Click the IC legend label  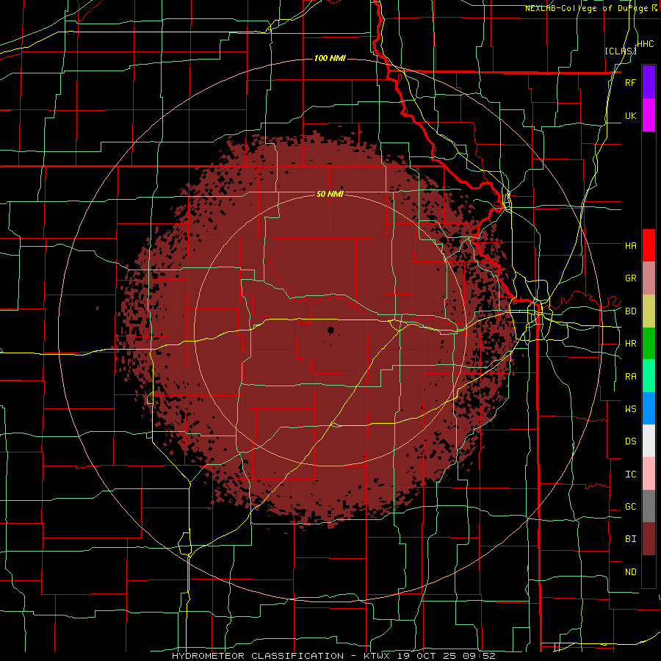pos(630,474)
